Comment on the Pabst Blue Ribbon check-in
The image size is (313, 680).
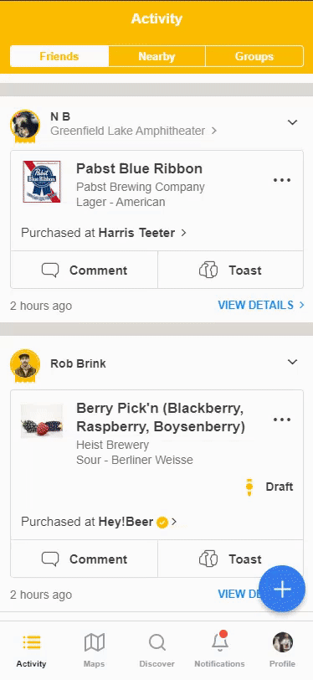click(x=84, y=270)
